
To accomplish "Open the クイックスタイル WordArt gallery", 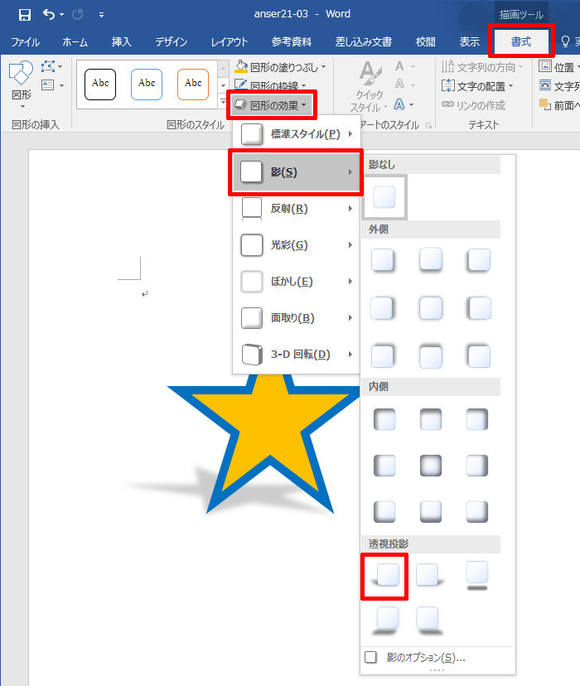I will (x=370, y=86).
